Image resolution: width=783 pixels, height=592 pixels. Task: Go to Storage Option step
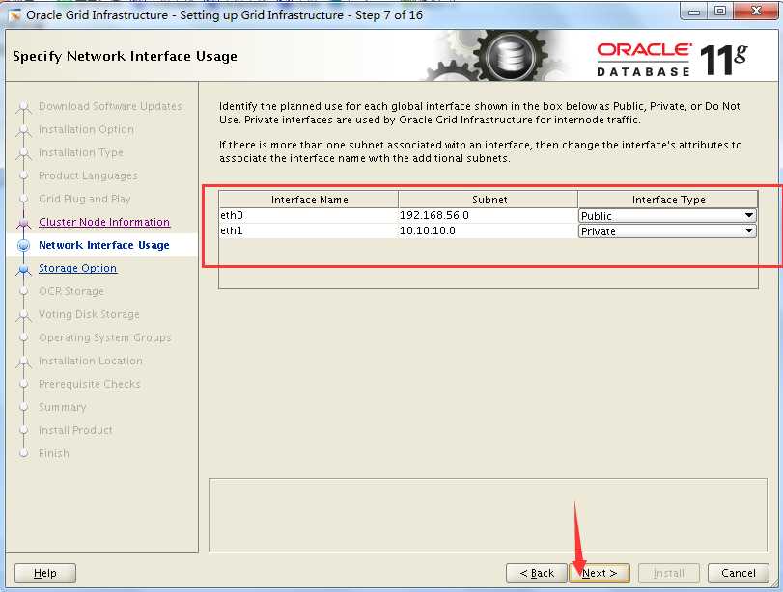tap(77, 268)
